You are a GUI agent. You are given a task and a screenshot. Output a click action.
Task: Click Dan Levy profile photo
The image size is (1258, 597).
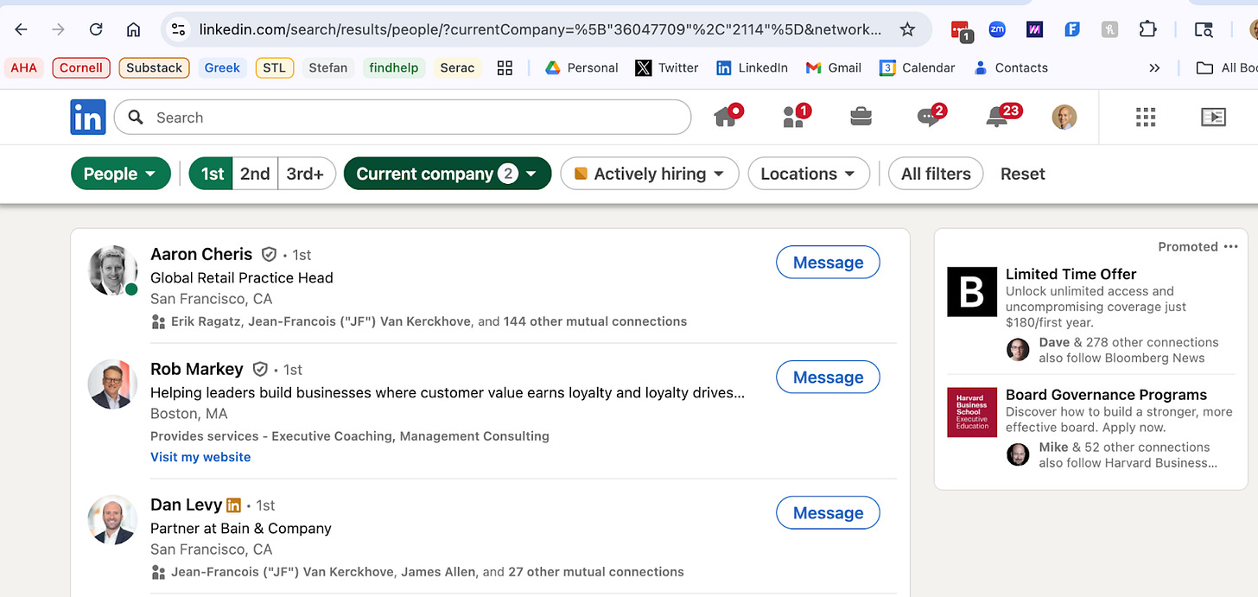click(113, 520)
